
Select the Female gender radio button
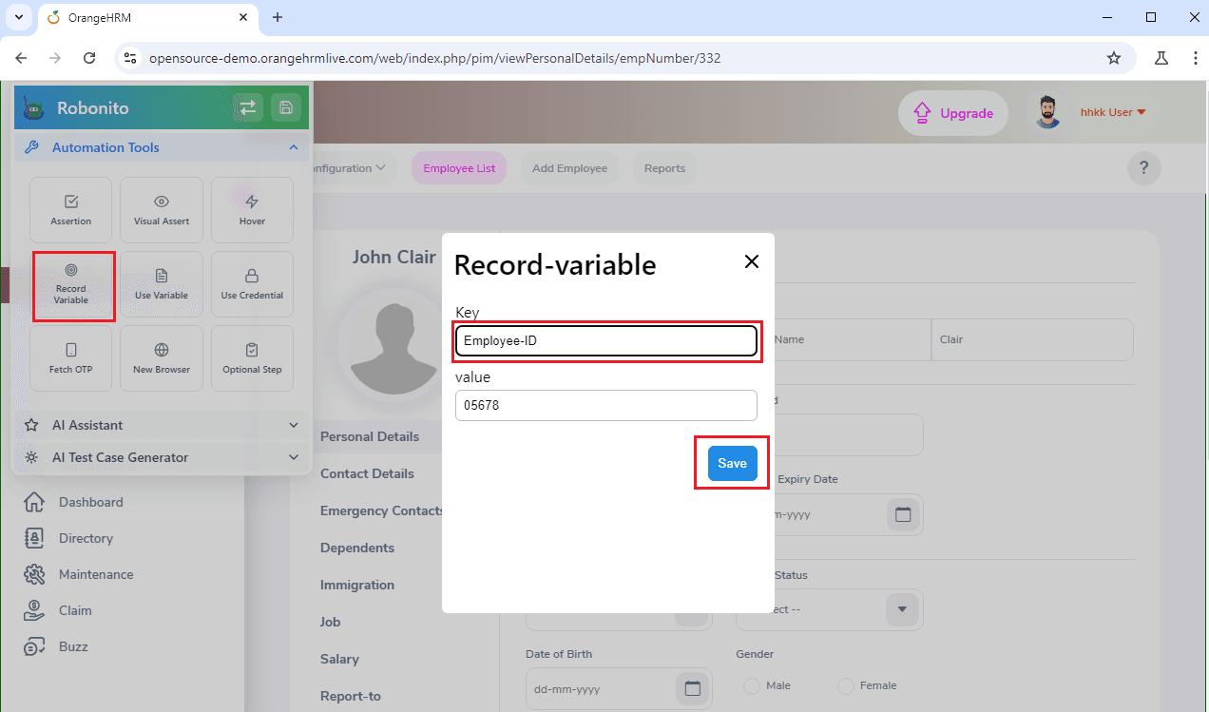(x=844, y=685)
